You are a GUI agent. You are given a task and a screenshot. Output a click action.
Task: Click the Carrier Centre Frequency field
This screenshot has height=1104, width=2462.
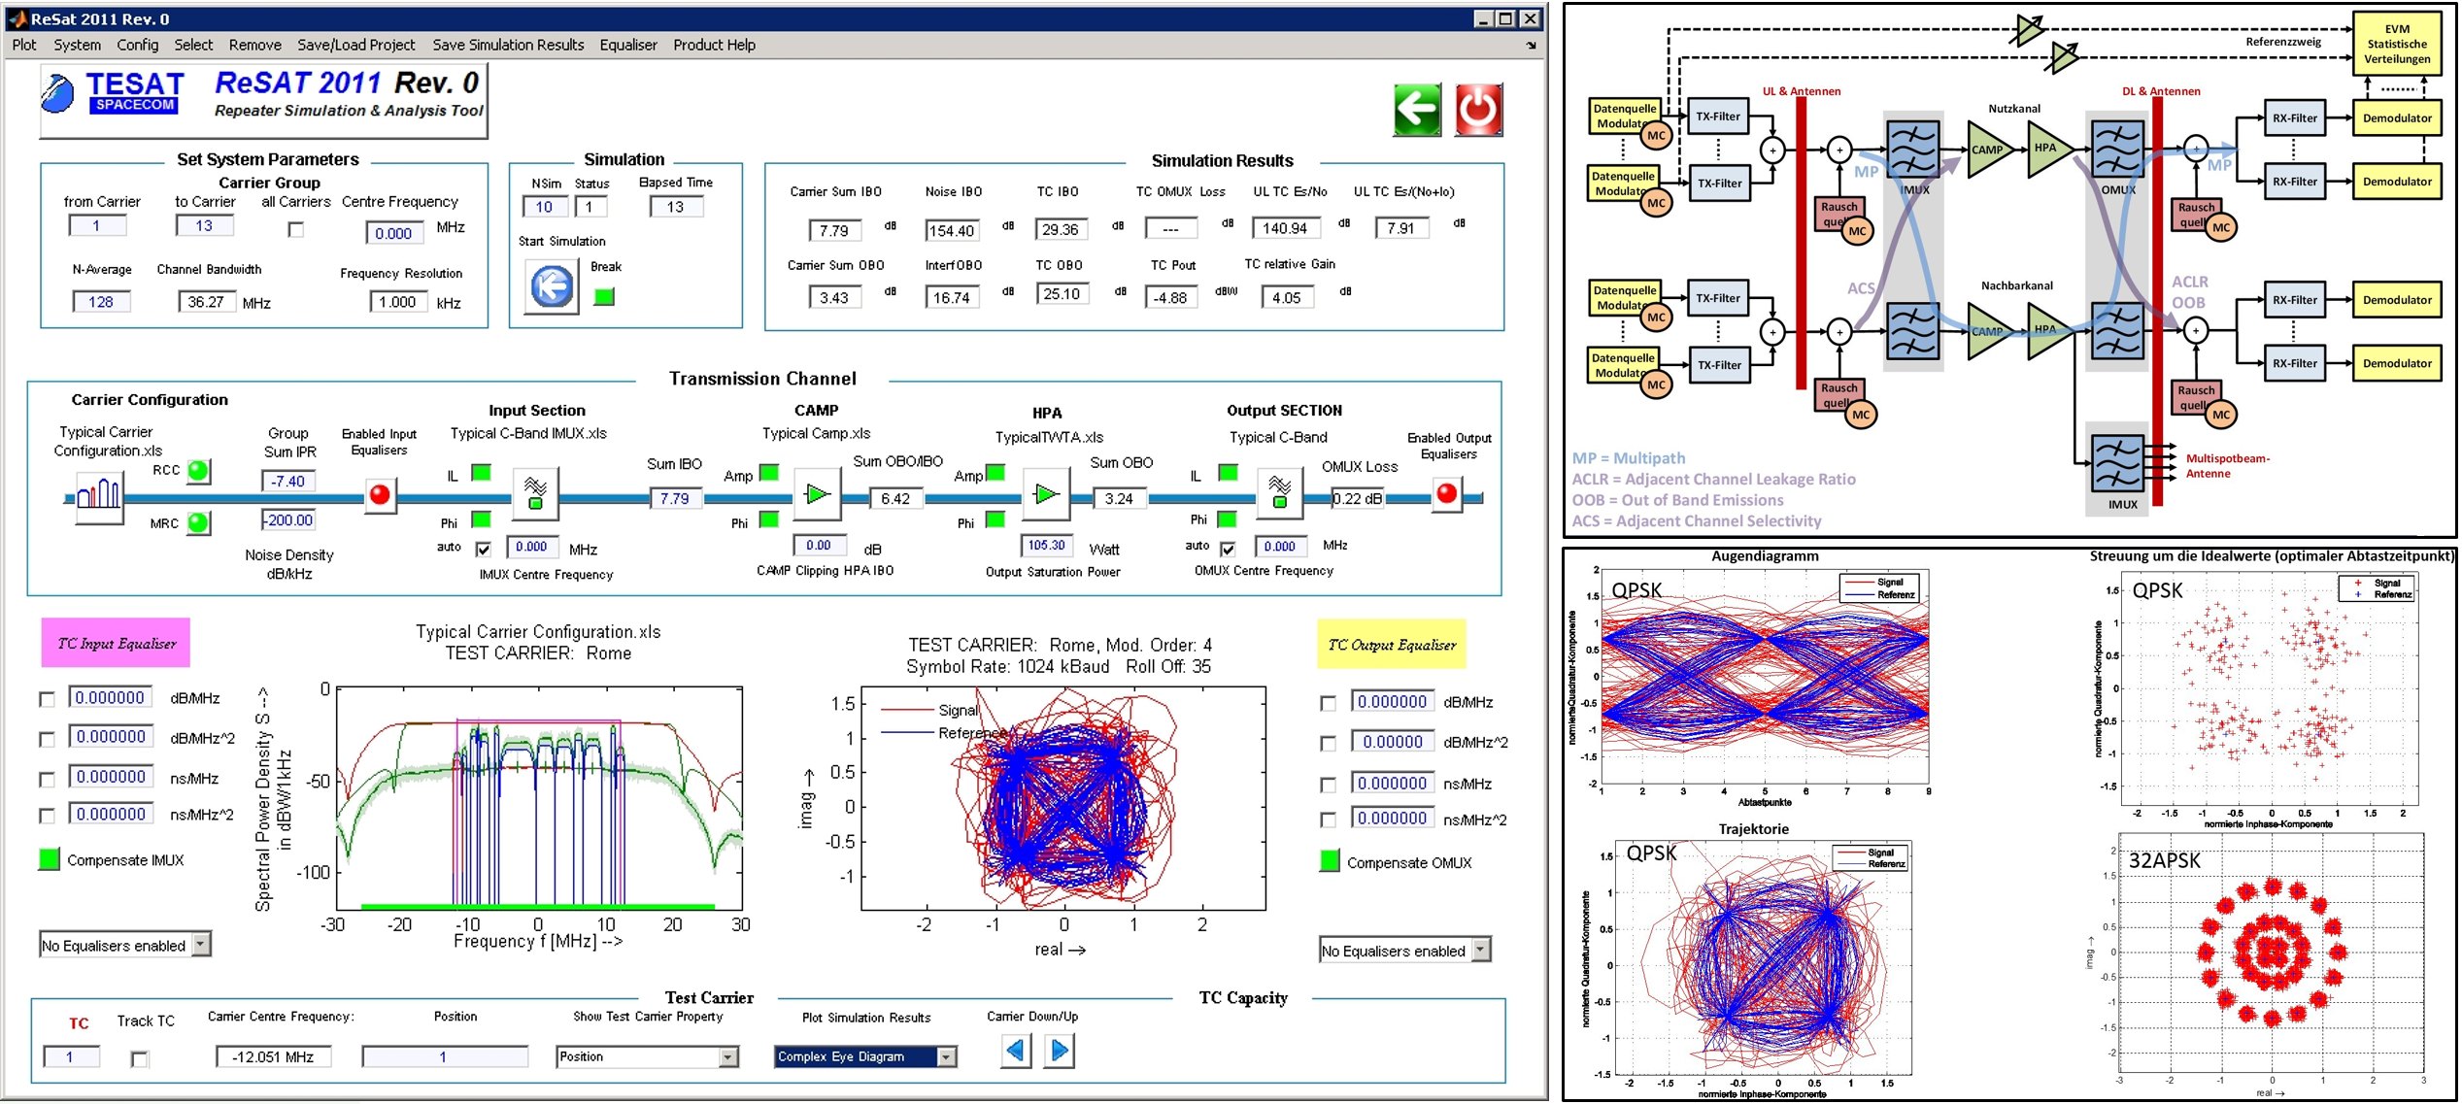tap(273, 1056)
